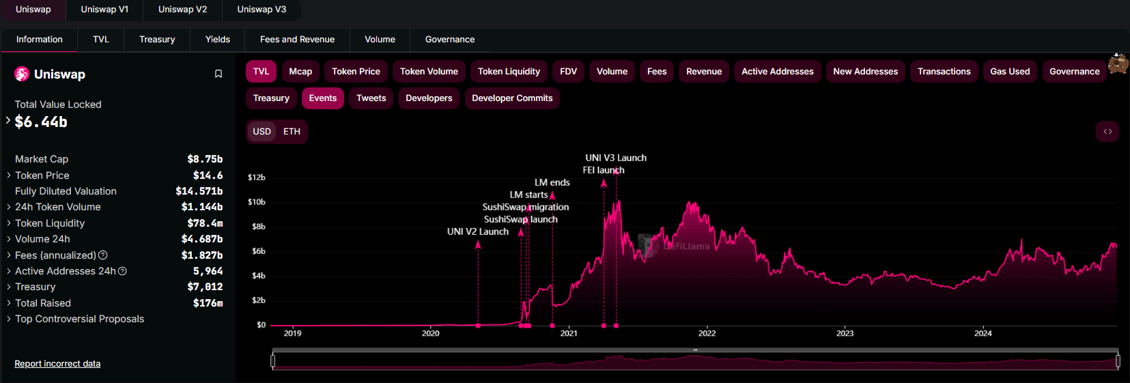
Task: Enable Token Liquidity on chart
Action: tap(509, 71)
